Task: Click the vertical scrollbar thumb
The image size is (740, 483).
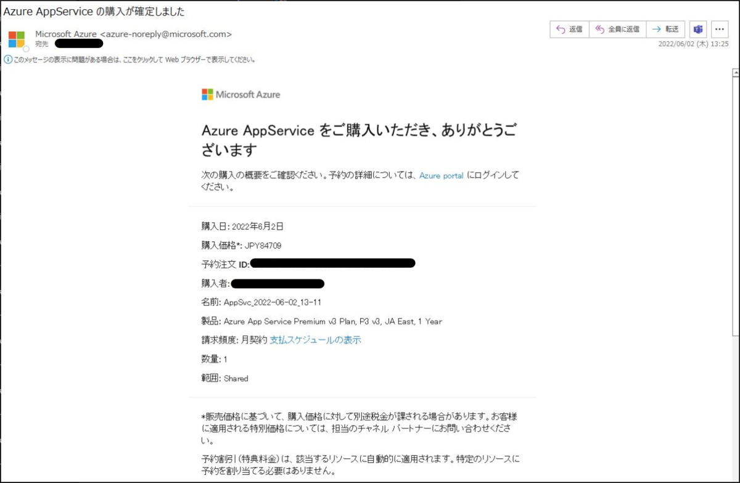Action: coord(734,205)
